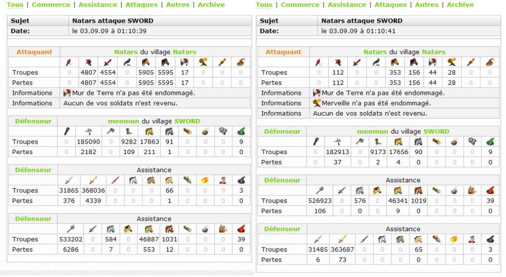Image resolution: width=506 pixels, height=277 pixels.
Task: Open SWORD village link in right report
Action: (436, 131)
